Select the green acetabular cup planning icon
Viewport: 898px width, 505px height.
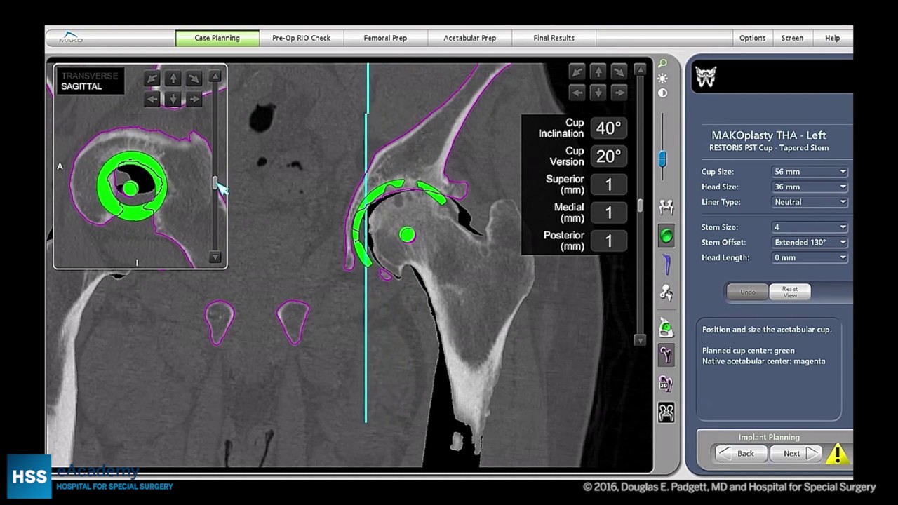tap(666, 236)
